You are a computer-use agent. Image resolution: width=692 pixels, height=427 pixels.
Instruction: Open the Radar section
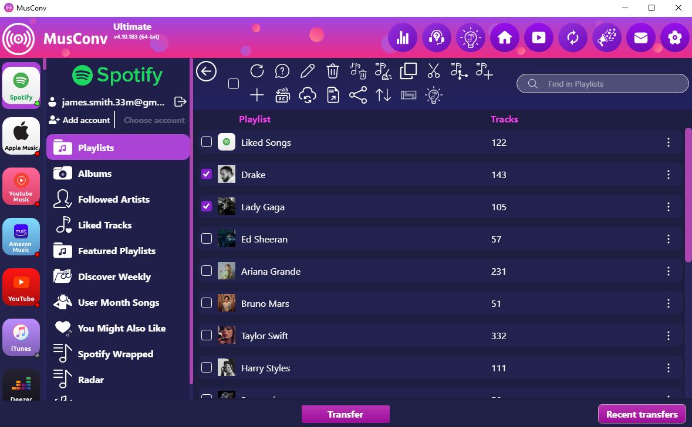[x=118, y=380]
